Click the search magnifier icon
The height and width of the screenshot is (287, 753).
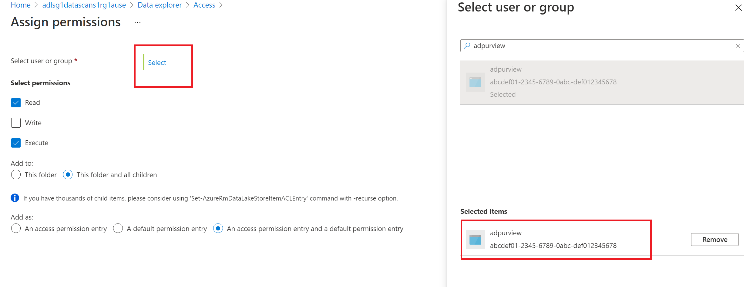point(467,46)
